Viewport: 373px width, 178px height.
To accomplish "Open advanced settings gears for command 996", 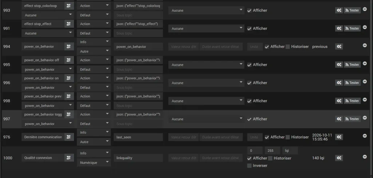I will click(339, 82).
